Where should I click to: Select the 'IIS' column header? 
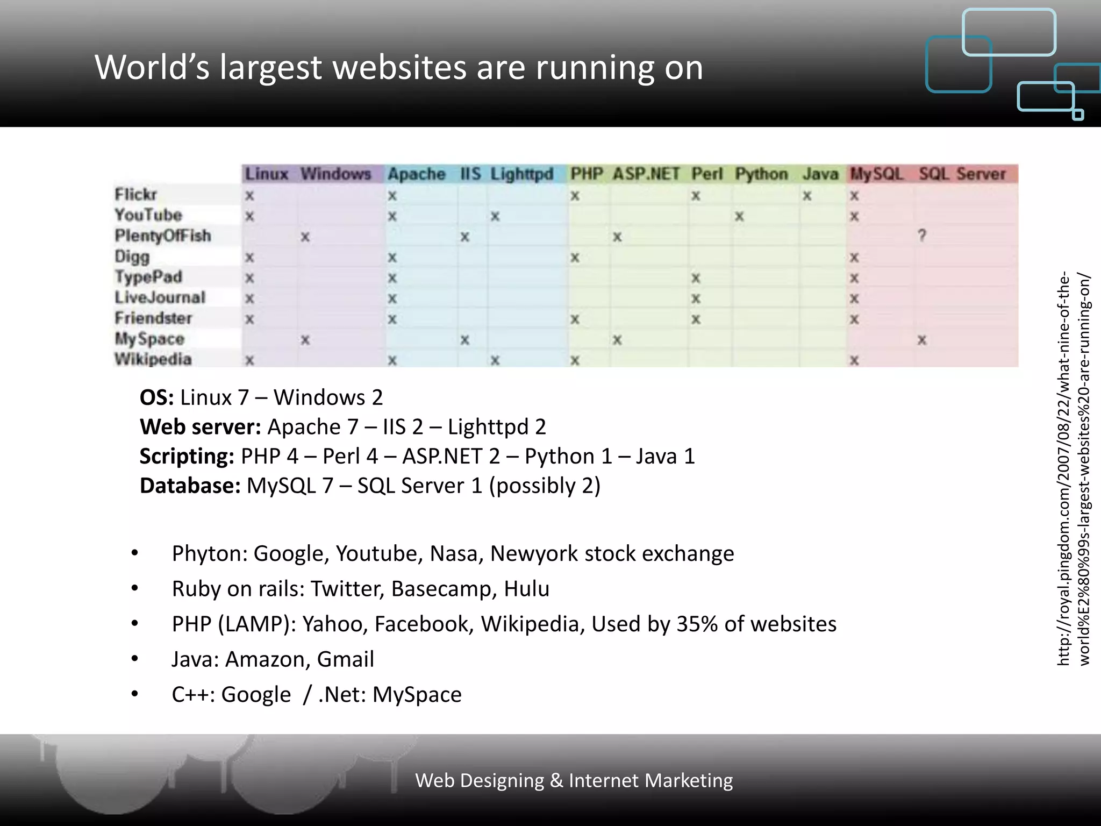pyautogui.click(x=470, y=174)
